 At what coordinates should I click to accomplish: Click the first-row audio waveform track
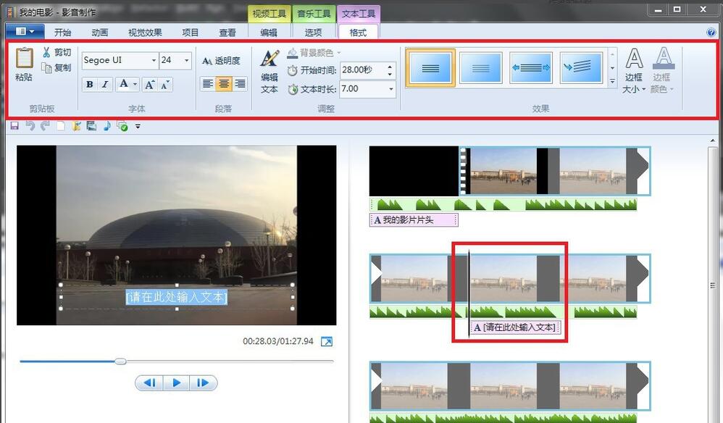click(x=503, y=204)
